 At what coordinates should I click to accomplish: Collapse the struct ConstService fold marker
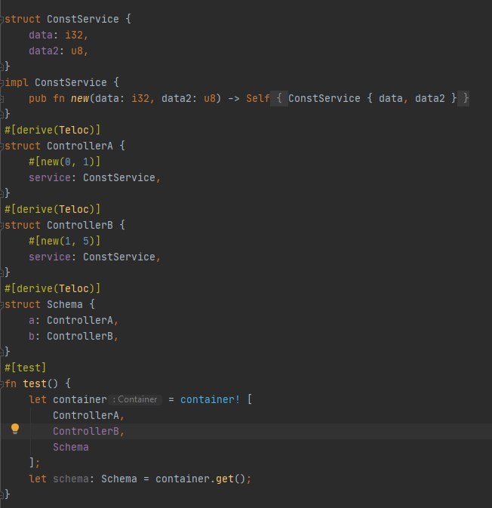click(2, 20)
